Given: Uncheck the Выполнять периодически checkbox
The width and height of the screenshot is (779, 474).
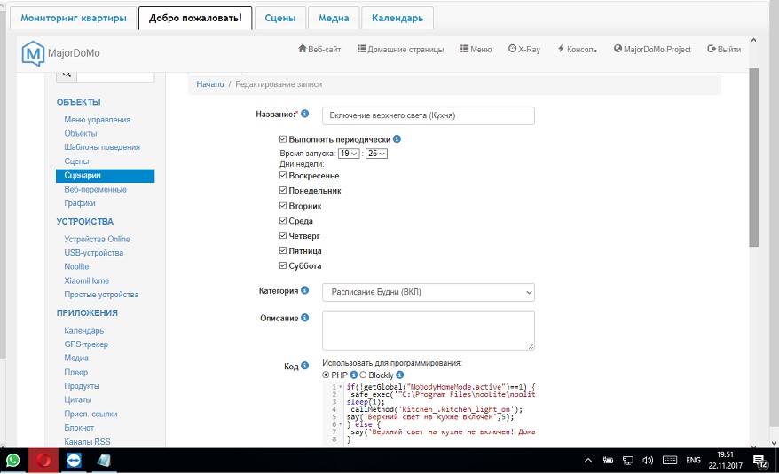Looking at the screenshot, I should pos(283,139).
